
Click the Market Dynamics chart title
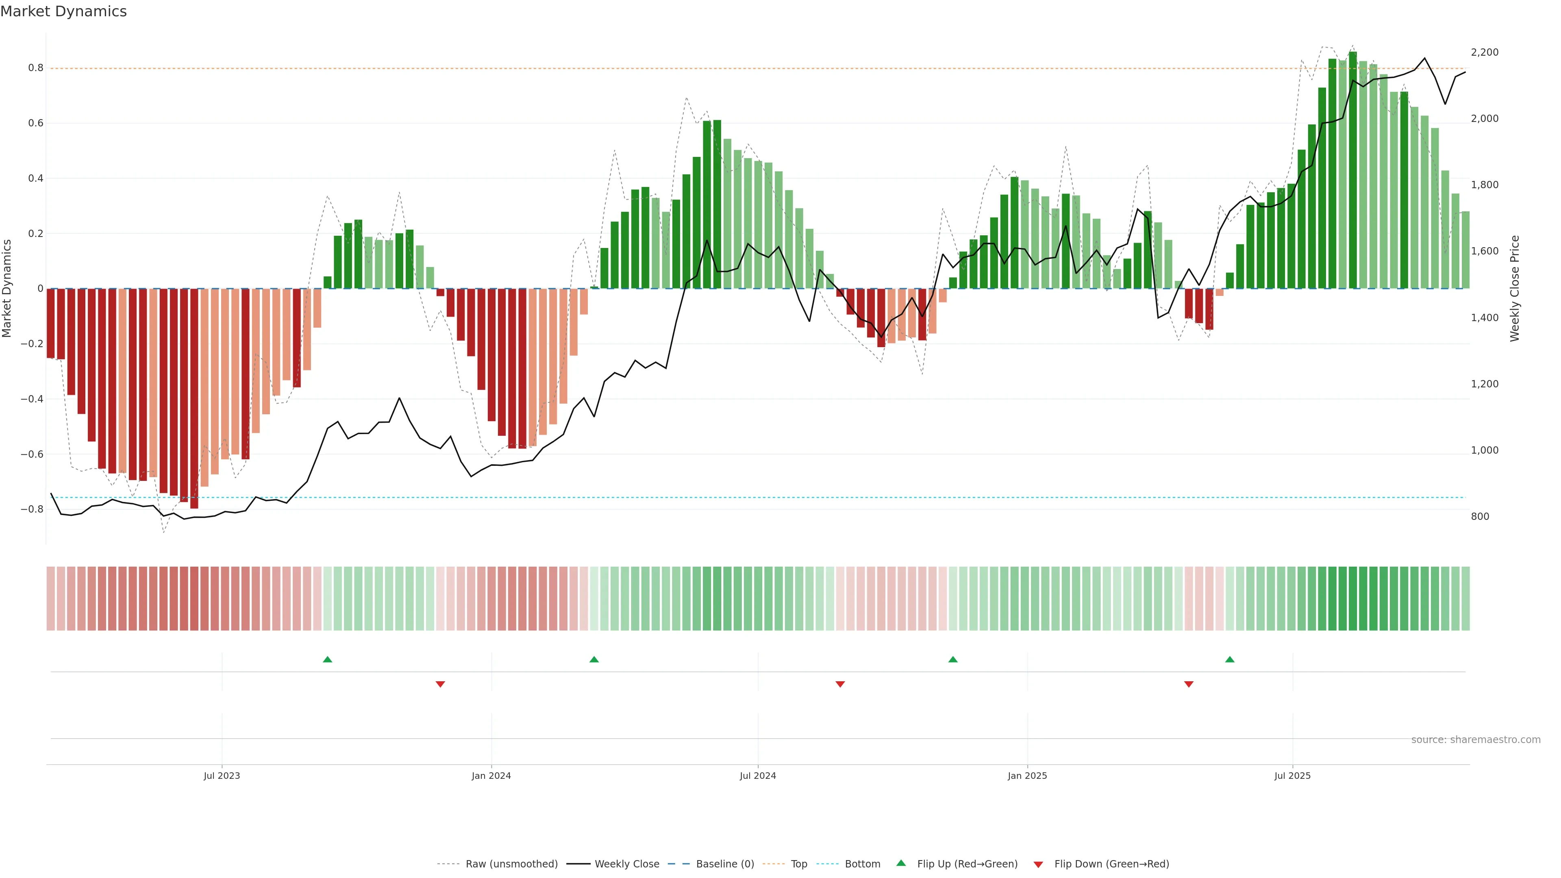(64, 11)
